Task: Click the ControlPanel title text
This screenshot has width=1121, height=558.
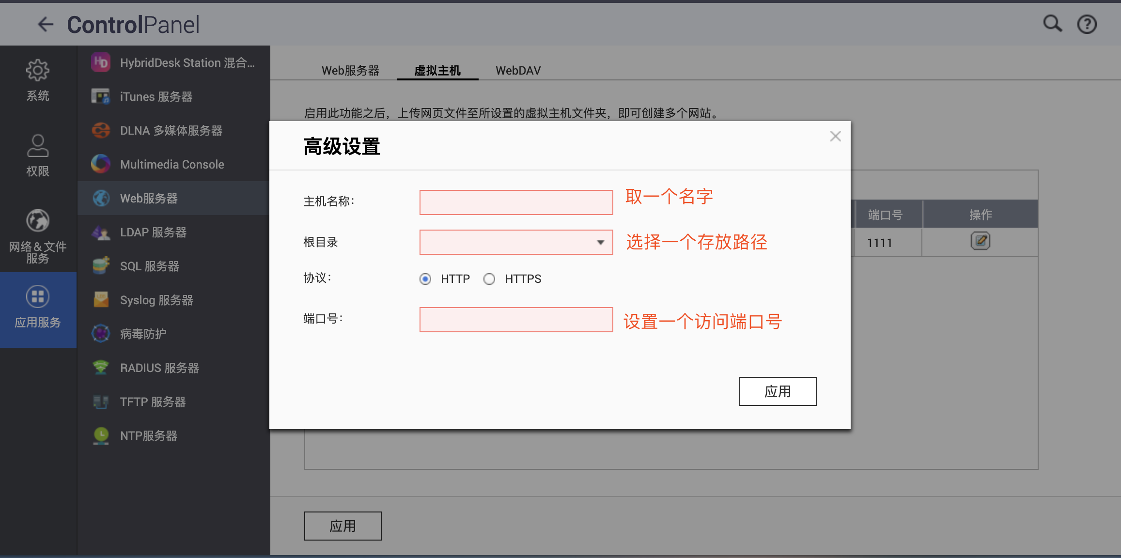Action: (x=133, y=25)
